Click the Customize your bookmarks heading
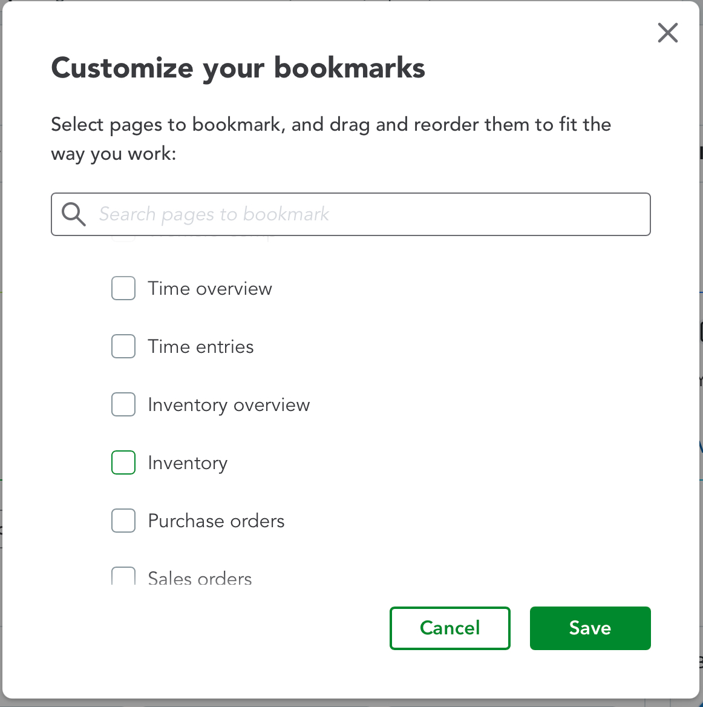Screen dimensions: 703x707 click(238, 68)
